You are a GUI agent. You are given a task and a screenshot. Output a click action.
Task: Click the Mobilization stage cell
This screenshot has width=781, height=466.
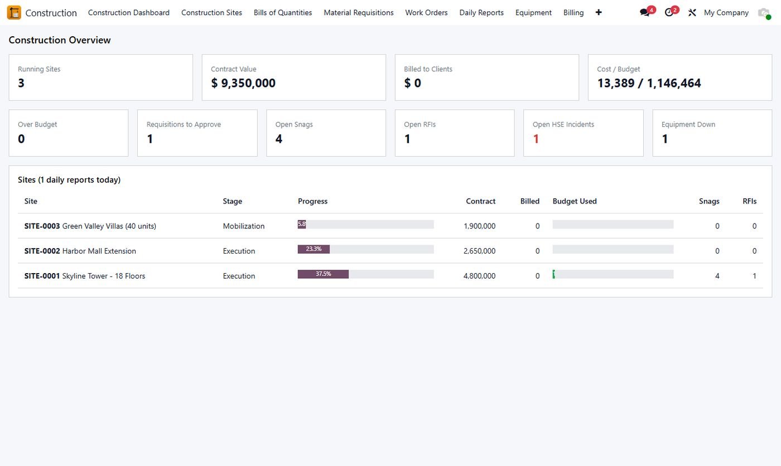pyautogui.click(x=244, y=226)
